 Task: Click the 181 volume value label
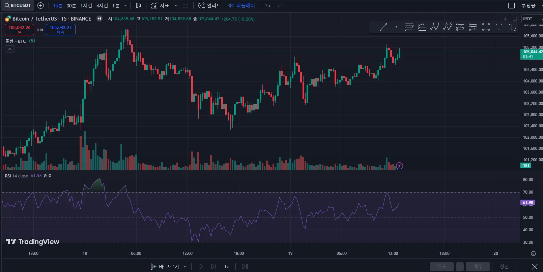(x=526, y=166)
